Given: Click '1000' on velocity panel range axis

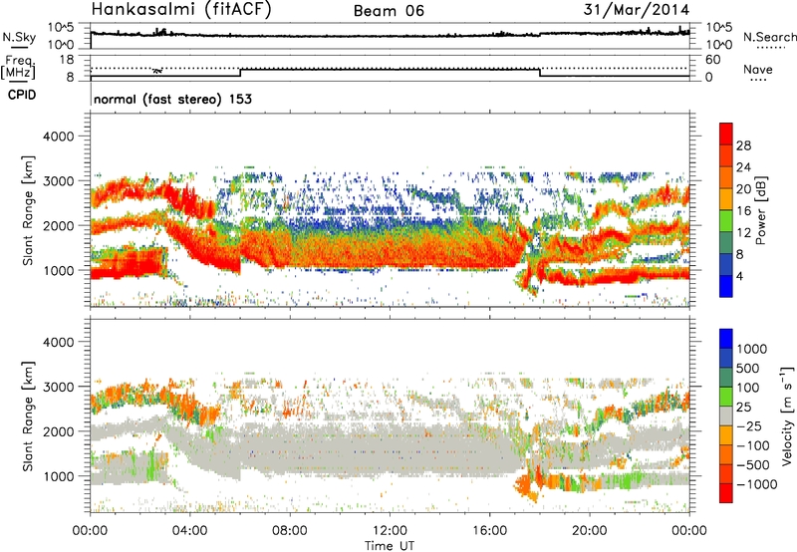Looking at the screenshot, I should pyautogui.click(x=58, y=476).
